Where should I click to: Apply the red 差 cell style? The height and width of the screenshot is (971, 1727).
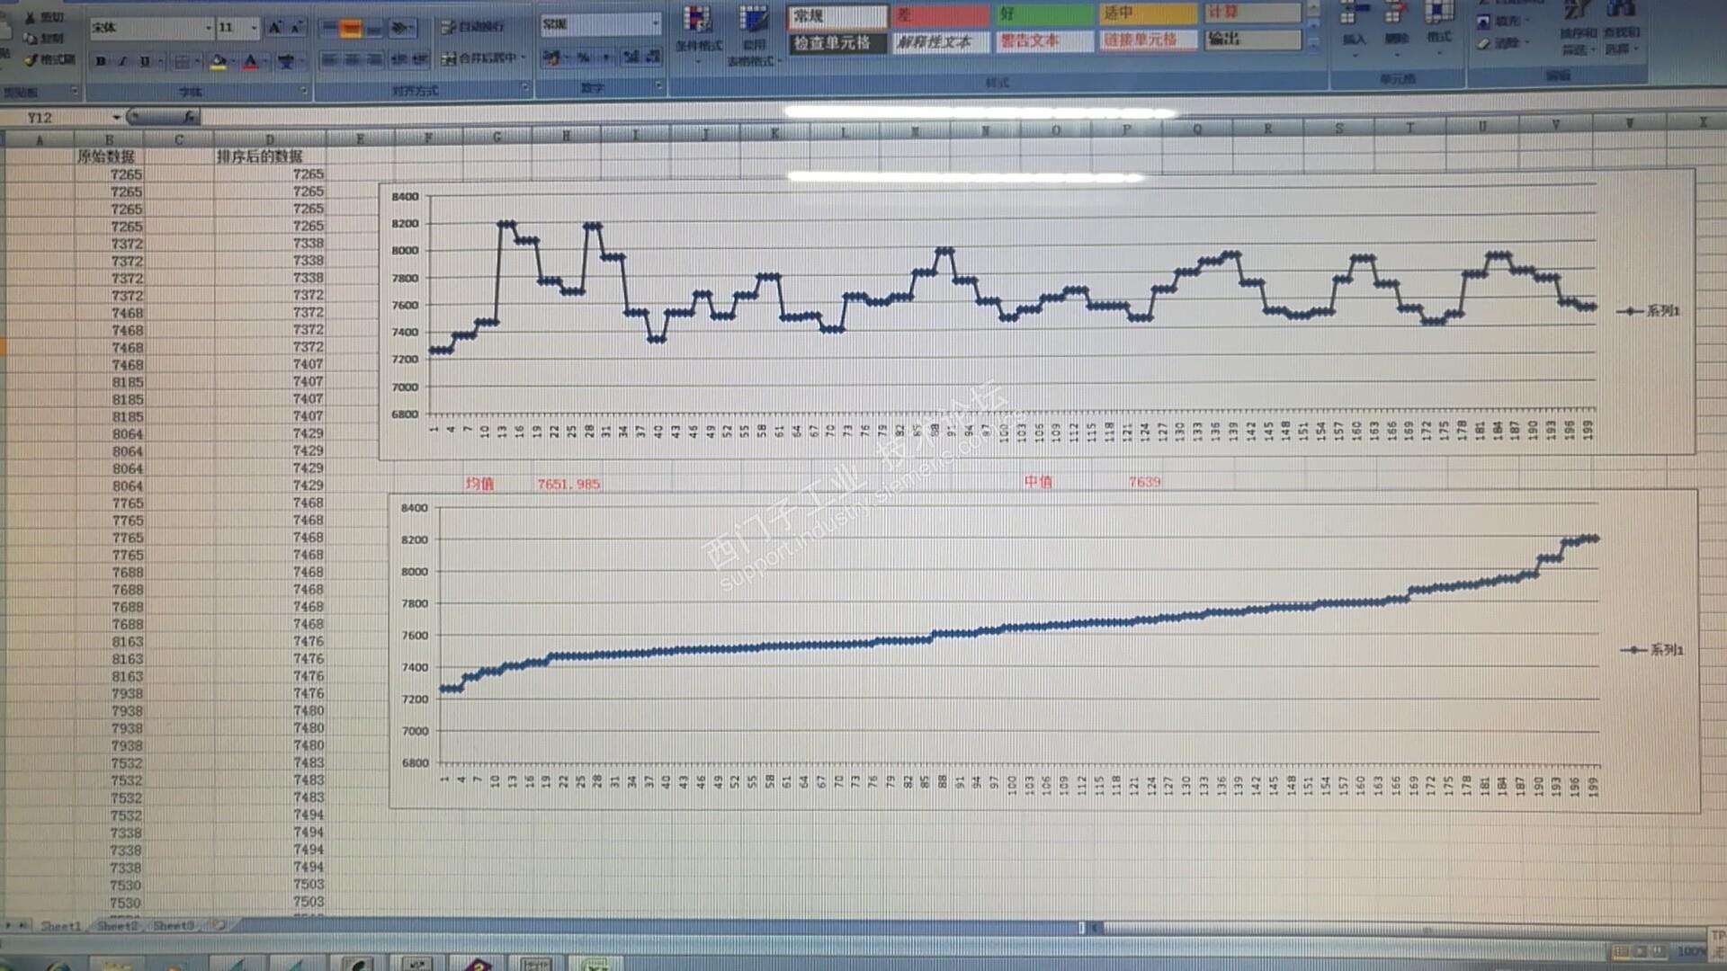(x=941, y=15)
